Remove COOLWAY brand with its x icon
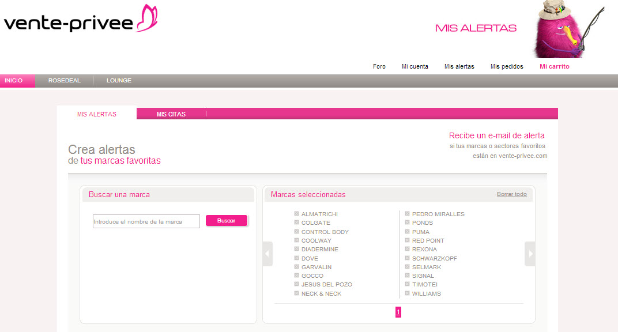This screenshot has height=332, width=618. tap(296, 240)
